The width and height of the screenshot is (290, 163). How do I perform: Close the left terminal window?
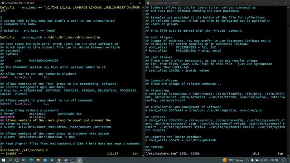tap(140, 3)
